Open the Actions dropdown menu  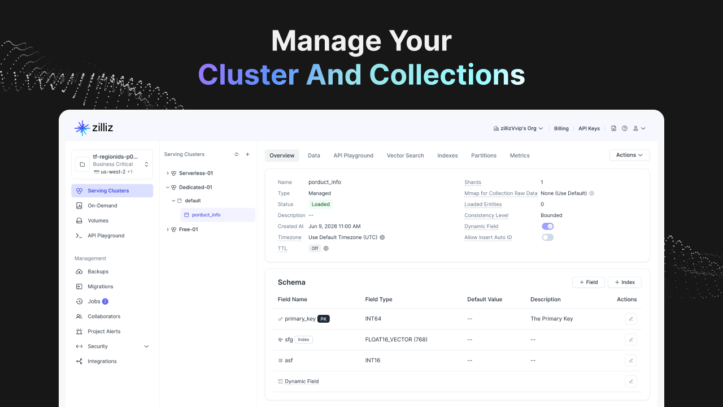pyautogui.click(x=629, y=155)
